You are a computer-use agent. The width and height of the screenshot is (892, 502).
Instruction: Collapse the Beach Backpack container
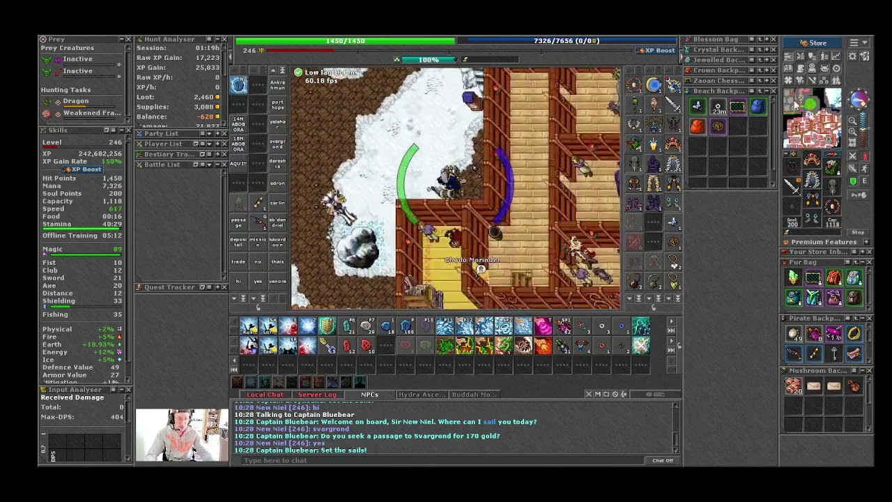click(767, 91)
